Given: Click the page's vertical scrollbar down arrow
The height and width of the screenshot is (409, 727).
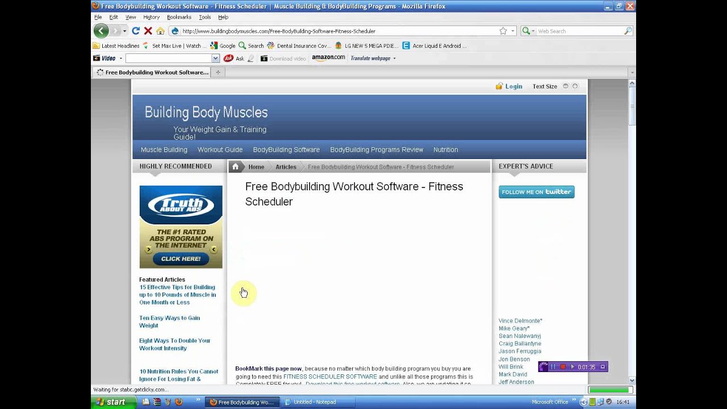Looking at the screenshot, I should click(632, 380).
